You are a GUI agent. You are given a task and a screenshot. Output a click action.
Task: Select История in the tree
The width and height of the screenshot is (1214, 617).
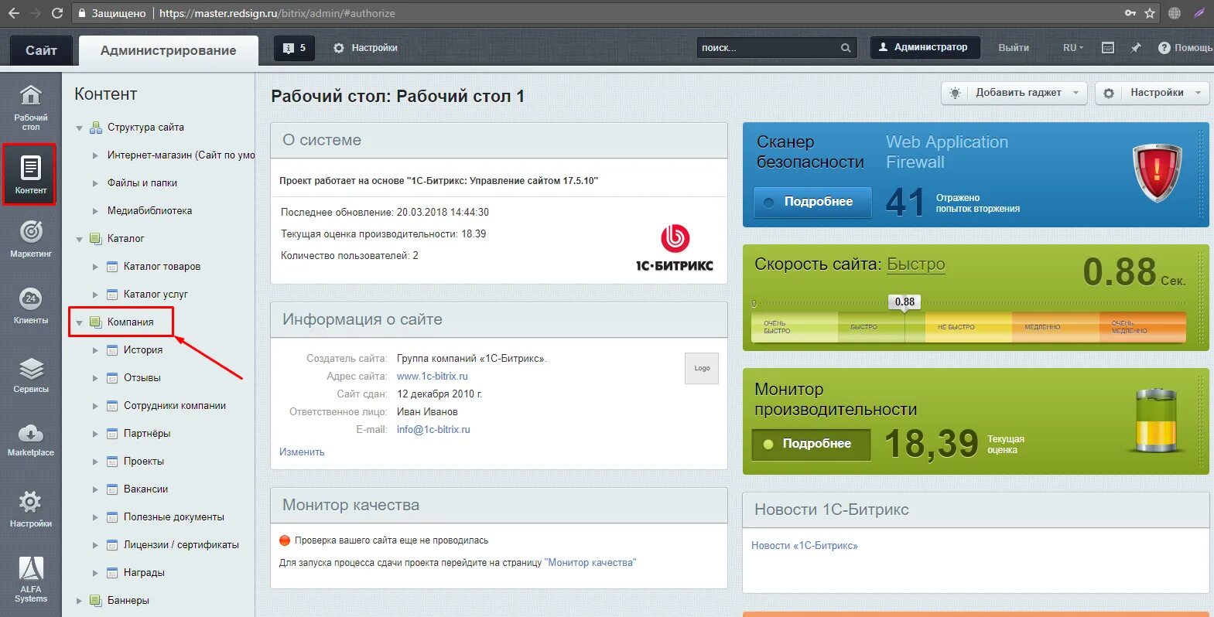[143, 350]
